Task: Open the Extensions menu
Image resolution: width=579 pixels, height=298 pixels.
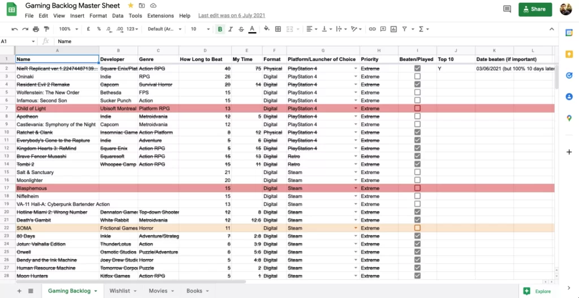Action: click(161, 16)
